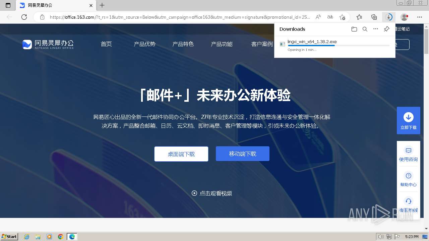This screenshot has height=241, width=429.
Task: Click the page vertical scrollbar thumb
Action: [x=426, y=41]
